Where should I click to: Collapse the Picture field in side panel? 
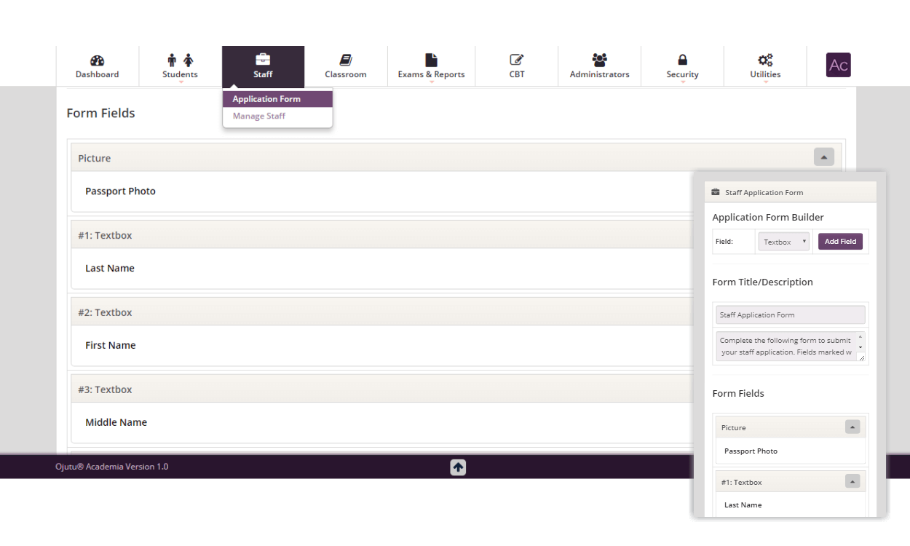[852, 427]
